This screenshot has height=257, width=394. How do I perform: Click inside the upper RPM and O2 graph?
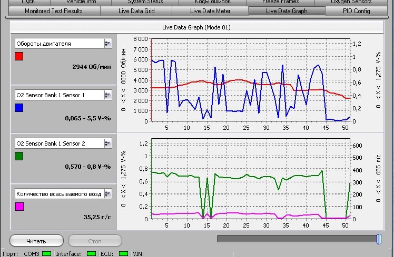pos(250,79)
